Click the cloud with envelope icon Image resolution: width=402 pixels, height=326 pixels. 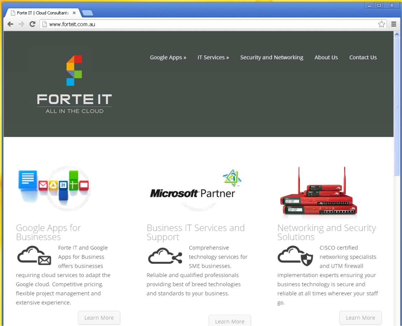tap(34, 256)
